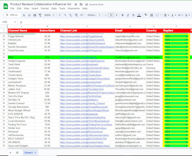Open the fill color picker
The width and height of the screenshot is (192, 156).
point(146,15)
